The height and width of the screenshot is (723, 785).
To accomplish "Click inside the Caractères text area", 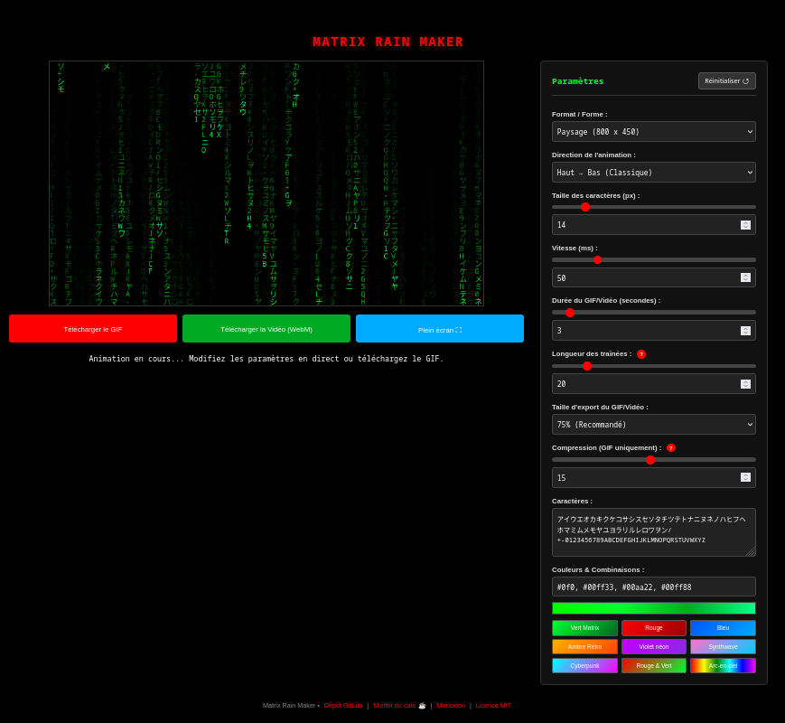I will coord(654,532).
